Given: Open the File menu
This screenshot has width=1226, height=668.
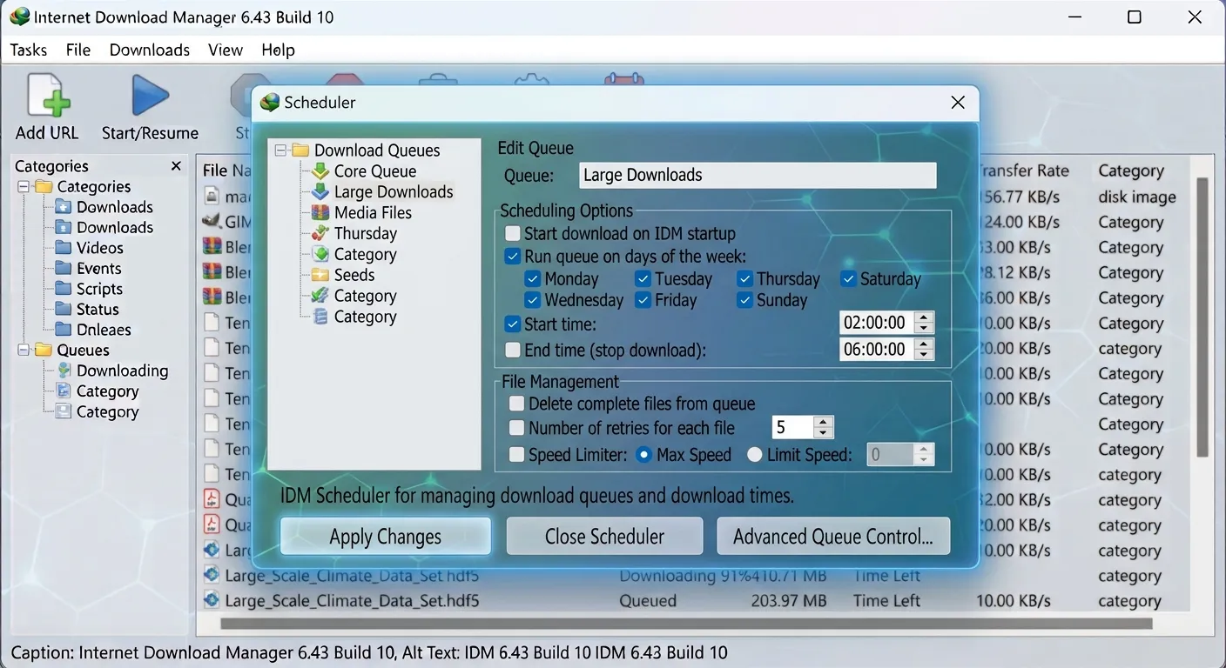Looking at the screenshot, I should 78,50.
